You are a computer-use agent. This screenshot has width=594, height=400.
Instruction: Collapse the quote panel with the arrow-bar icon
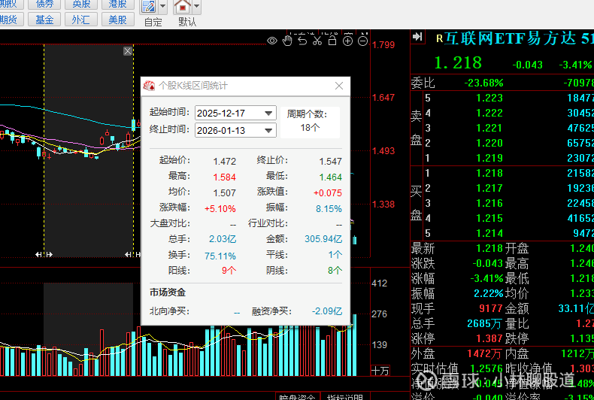pos(417,37)
